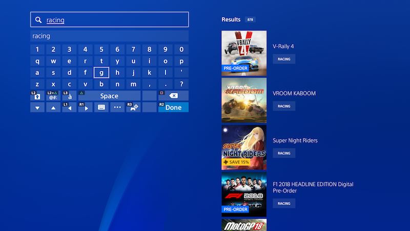Tap the number 8 key

(x=149, y=49)
